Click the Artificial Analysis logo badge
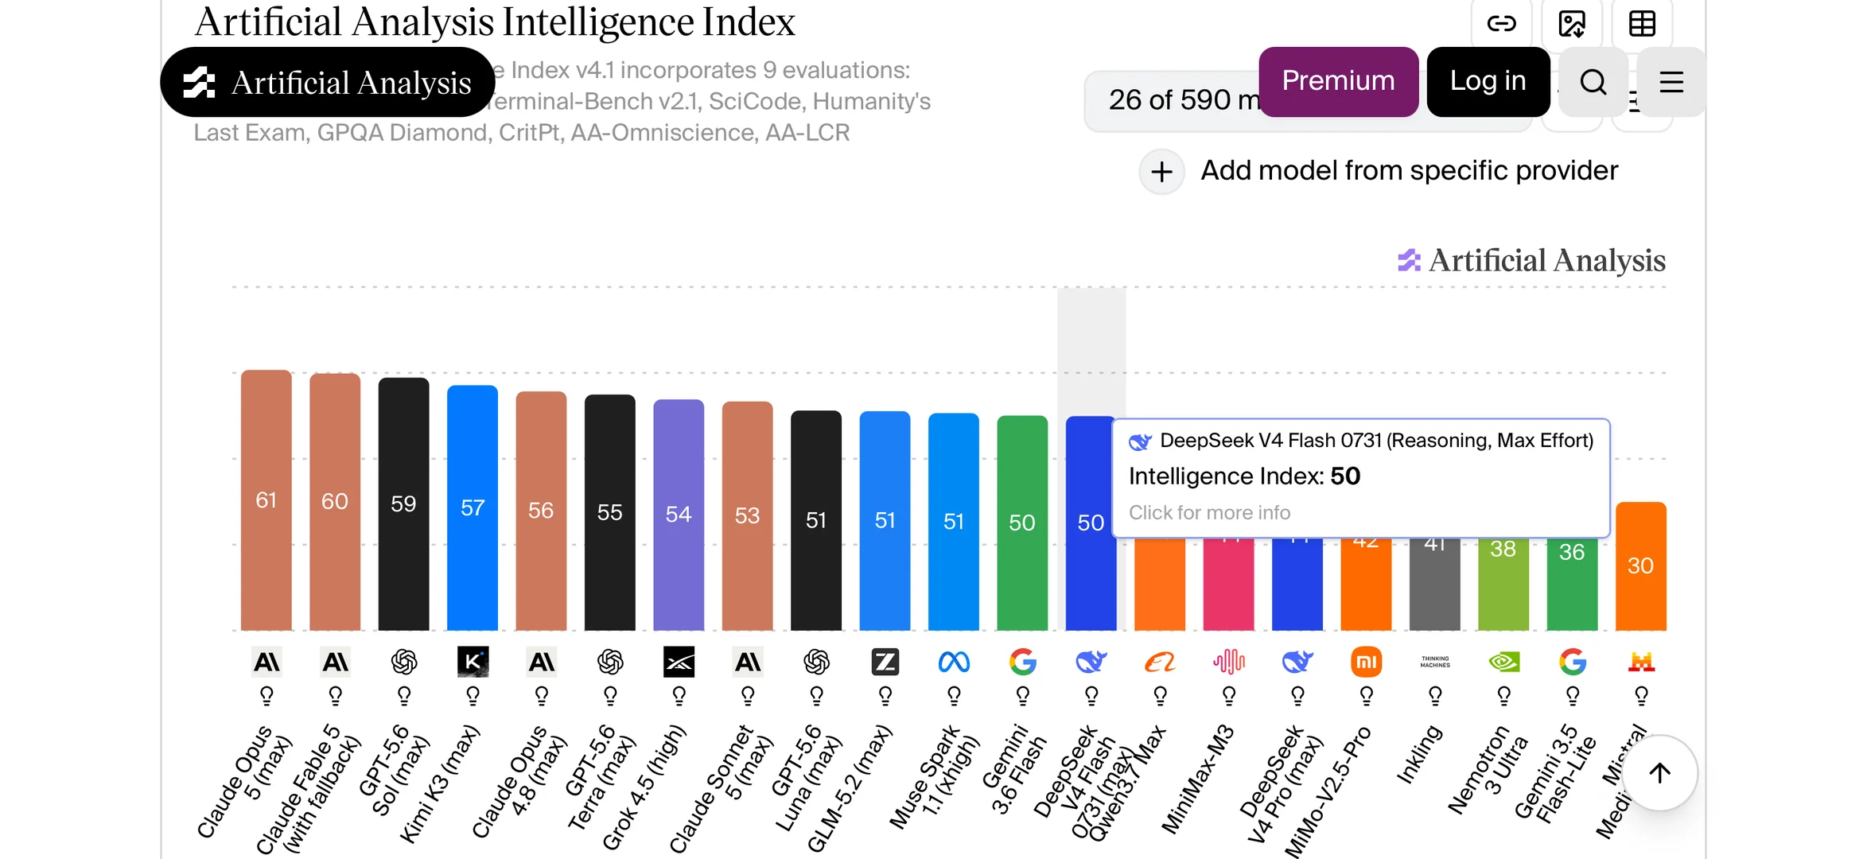1867x859 pixels. tap(328, 82)
